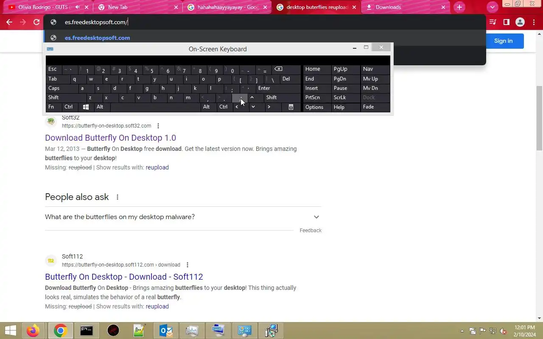Open Download Butterfly On Desktop 1.0 link
Viewport: 543px width, 339px height.
pos(110,138)
